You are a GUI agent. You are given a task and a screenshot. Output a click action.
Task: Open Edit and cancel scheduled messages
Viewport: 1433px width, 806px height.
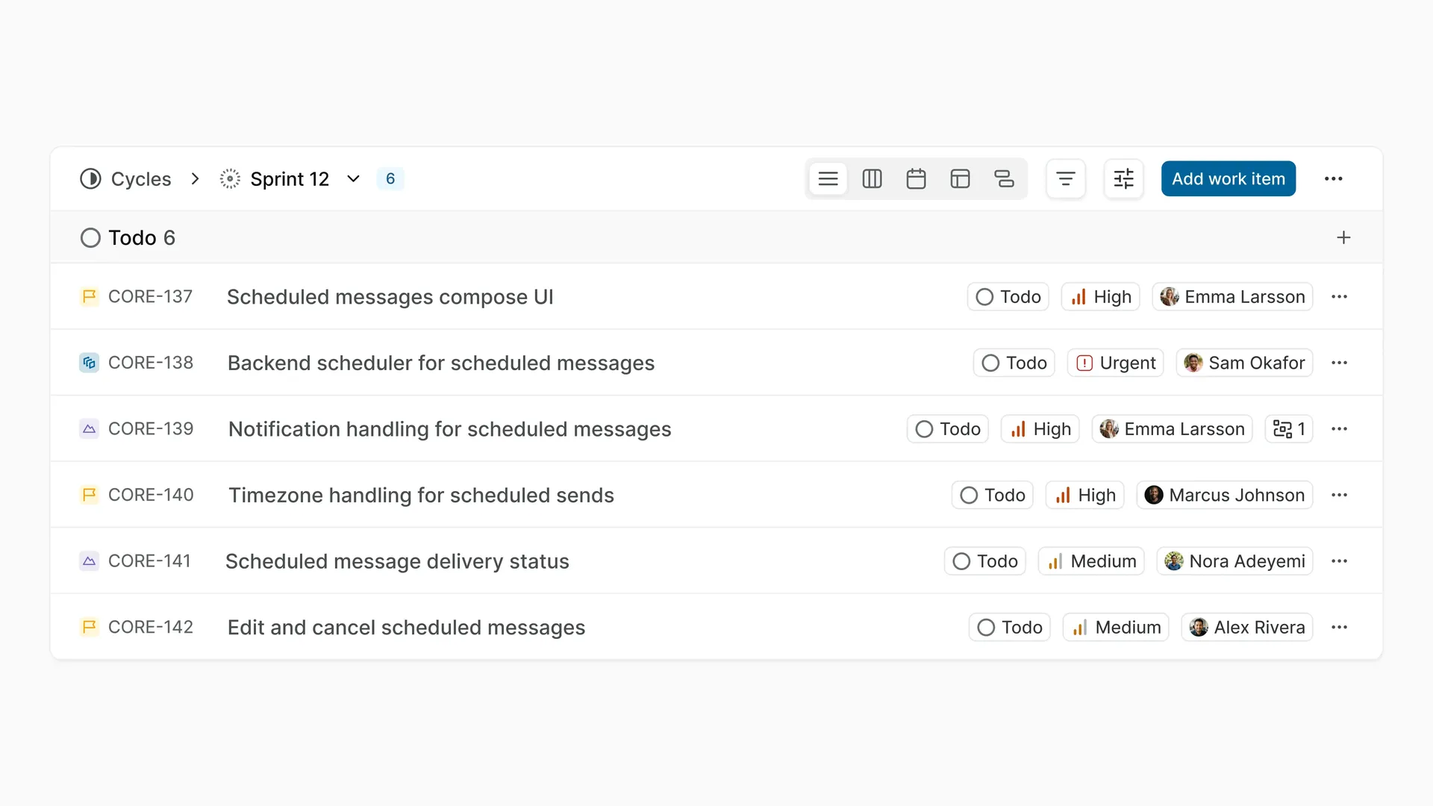click(x=406, y=628)
